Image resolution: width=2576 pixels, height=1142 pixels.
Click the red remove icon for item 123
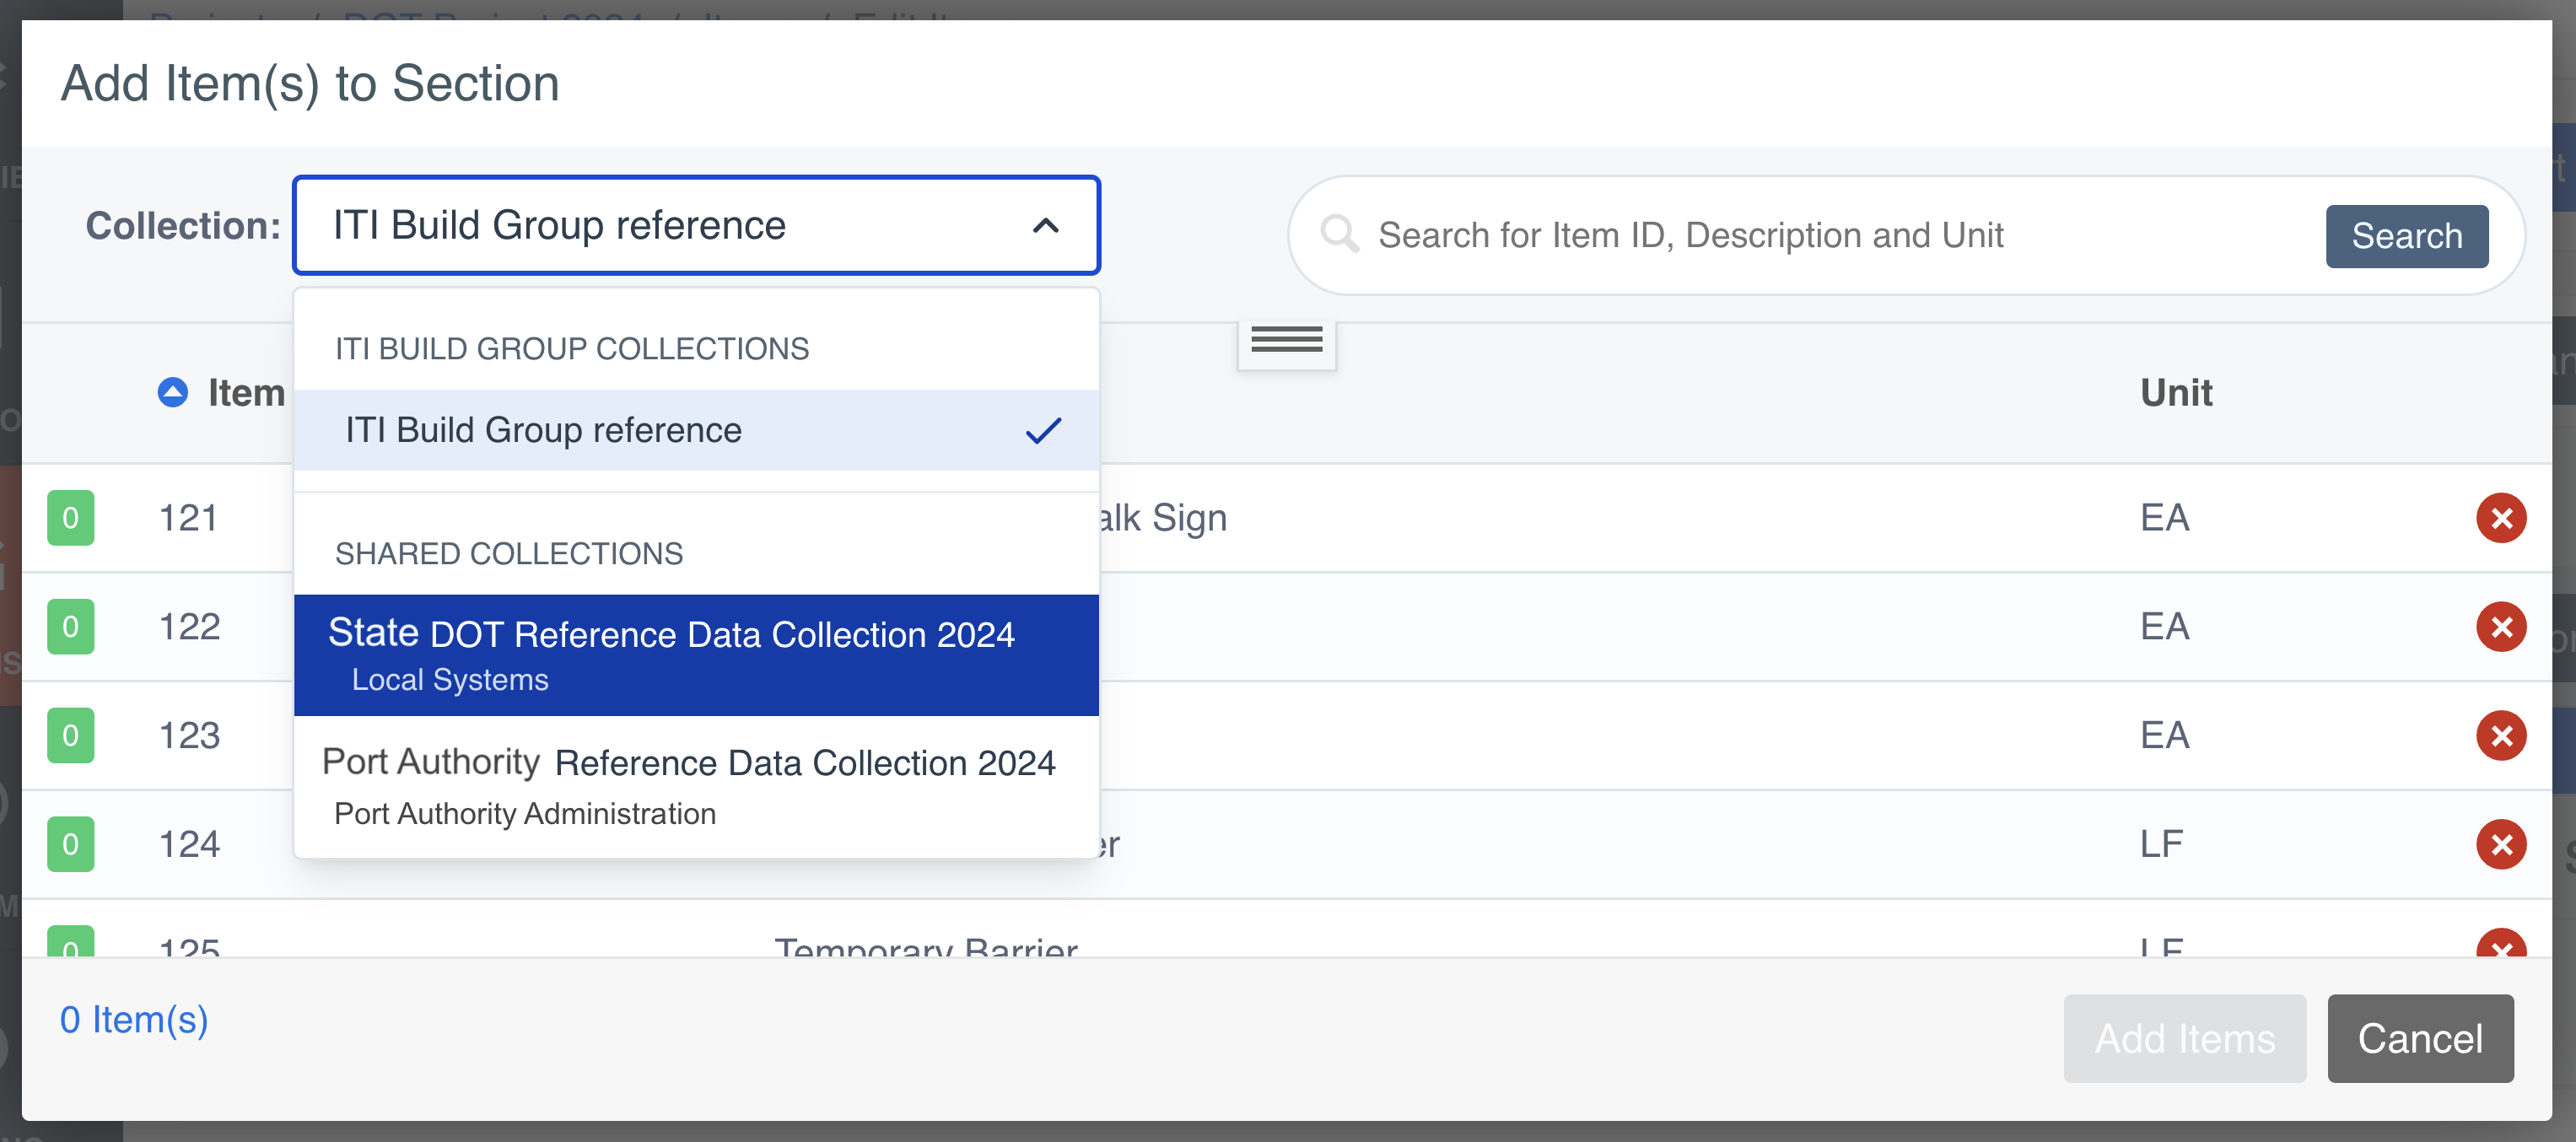(2500, 736)
